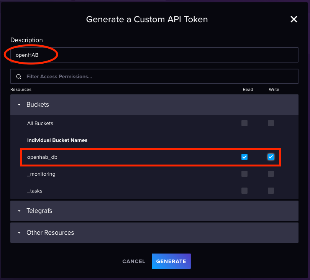Check Write for _tasks bucket
Screen dimensions: 310x280
(271, 191)
